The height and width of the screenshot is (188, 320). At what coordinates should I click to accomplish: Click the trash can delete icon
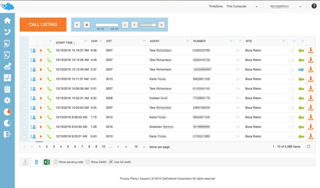[37, 162]
